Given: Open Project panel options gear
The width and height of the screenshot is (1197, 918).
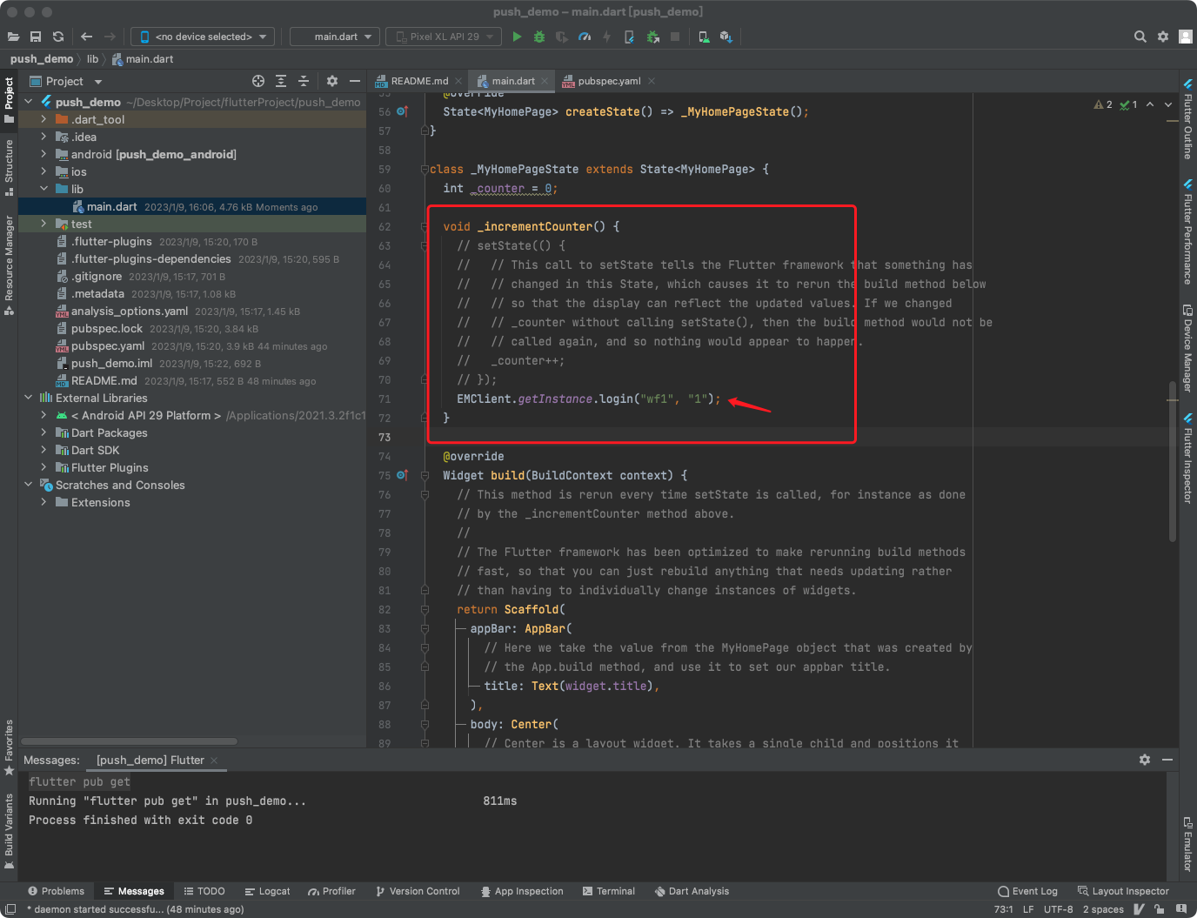Looking at the screenshot, I should (x=331, y=81).
